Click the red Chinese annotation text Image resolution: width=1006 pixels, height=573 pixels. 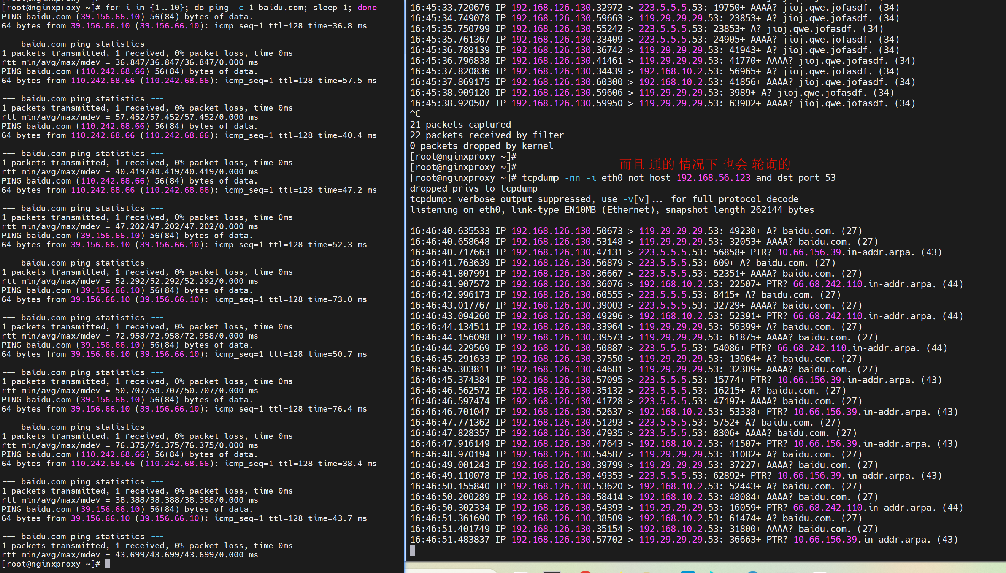click(x=705, y=164)
